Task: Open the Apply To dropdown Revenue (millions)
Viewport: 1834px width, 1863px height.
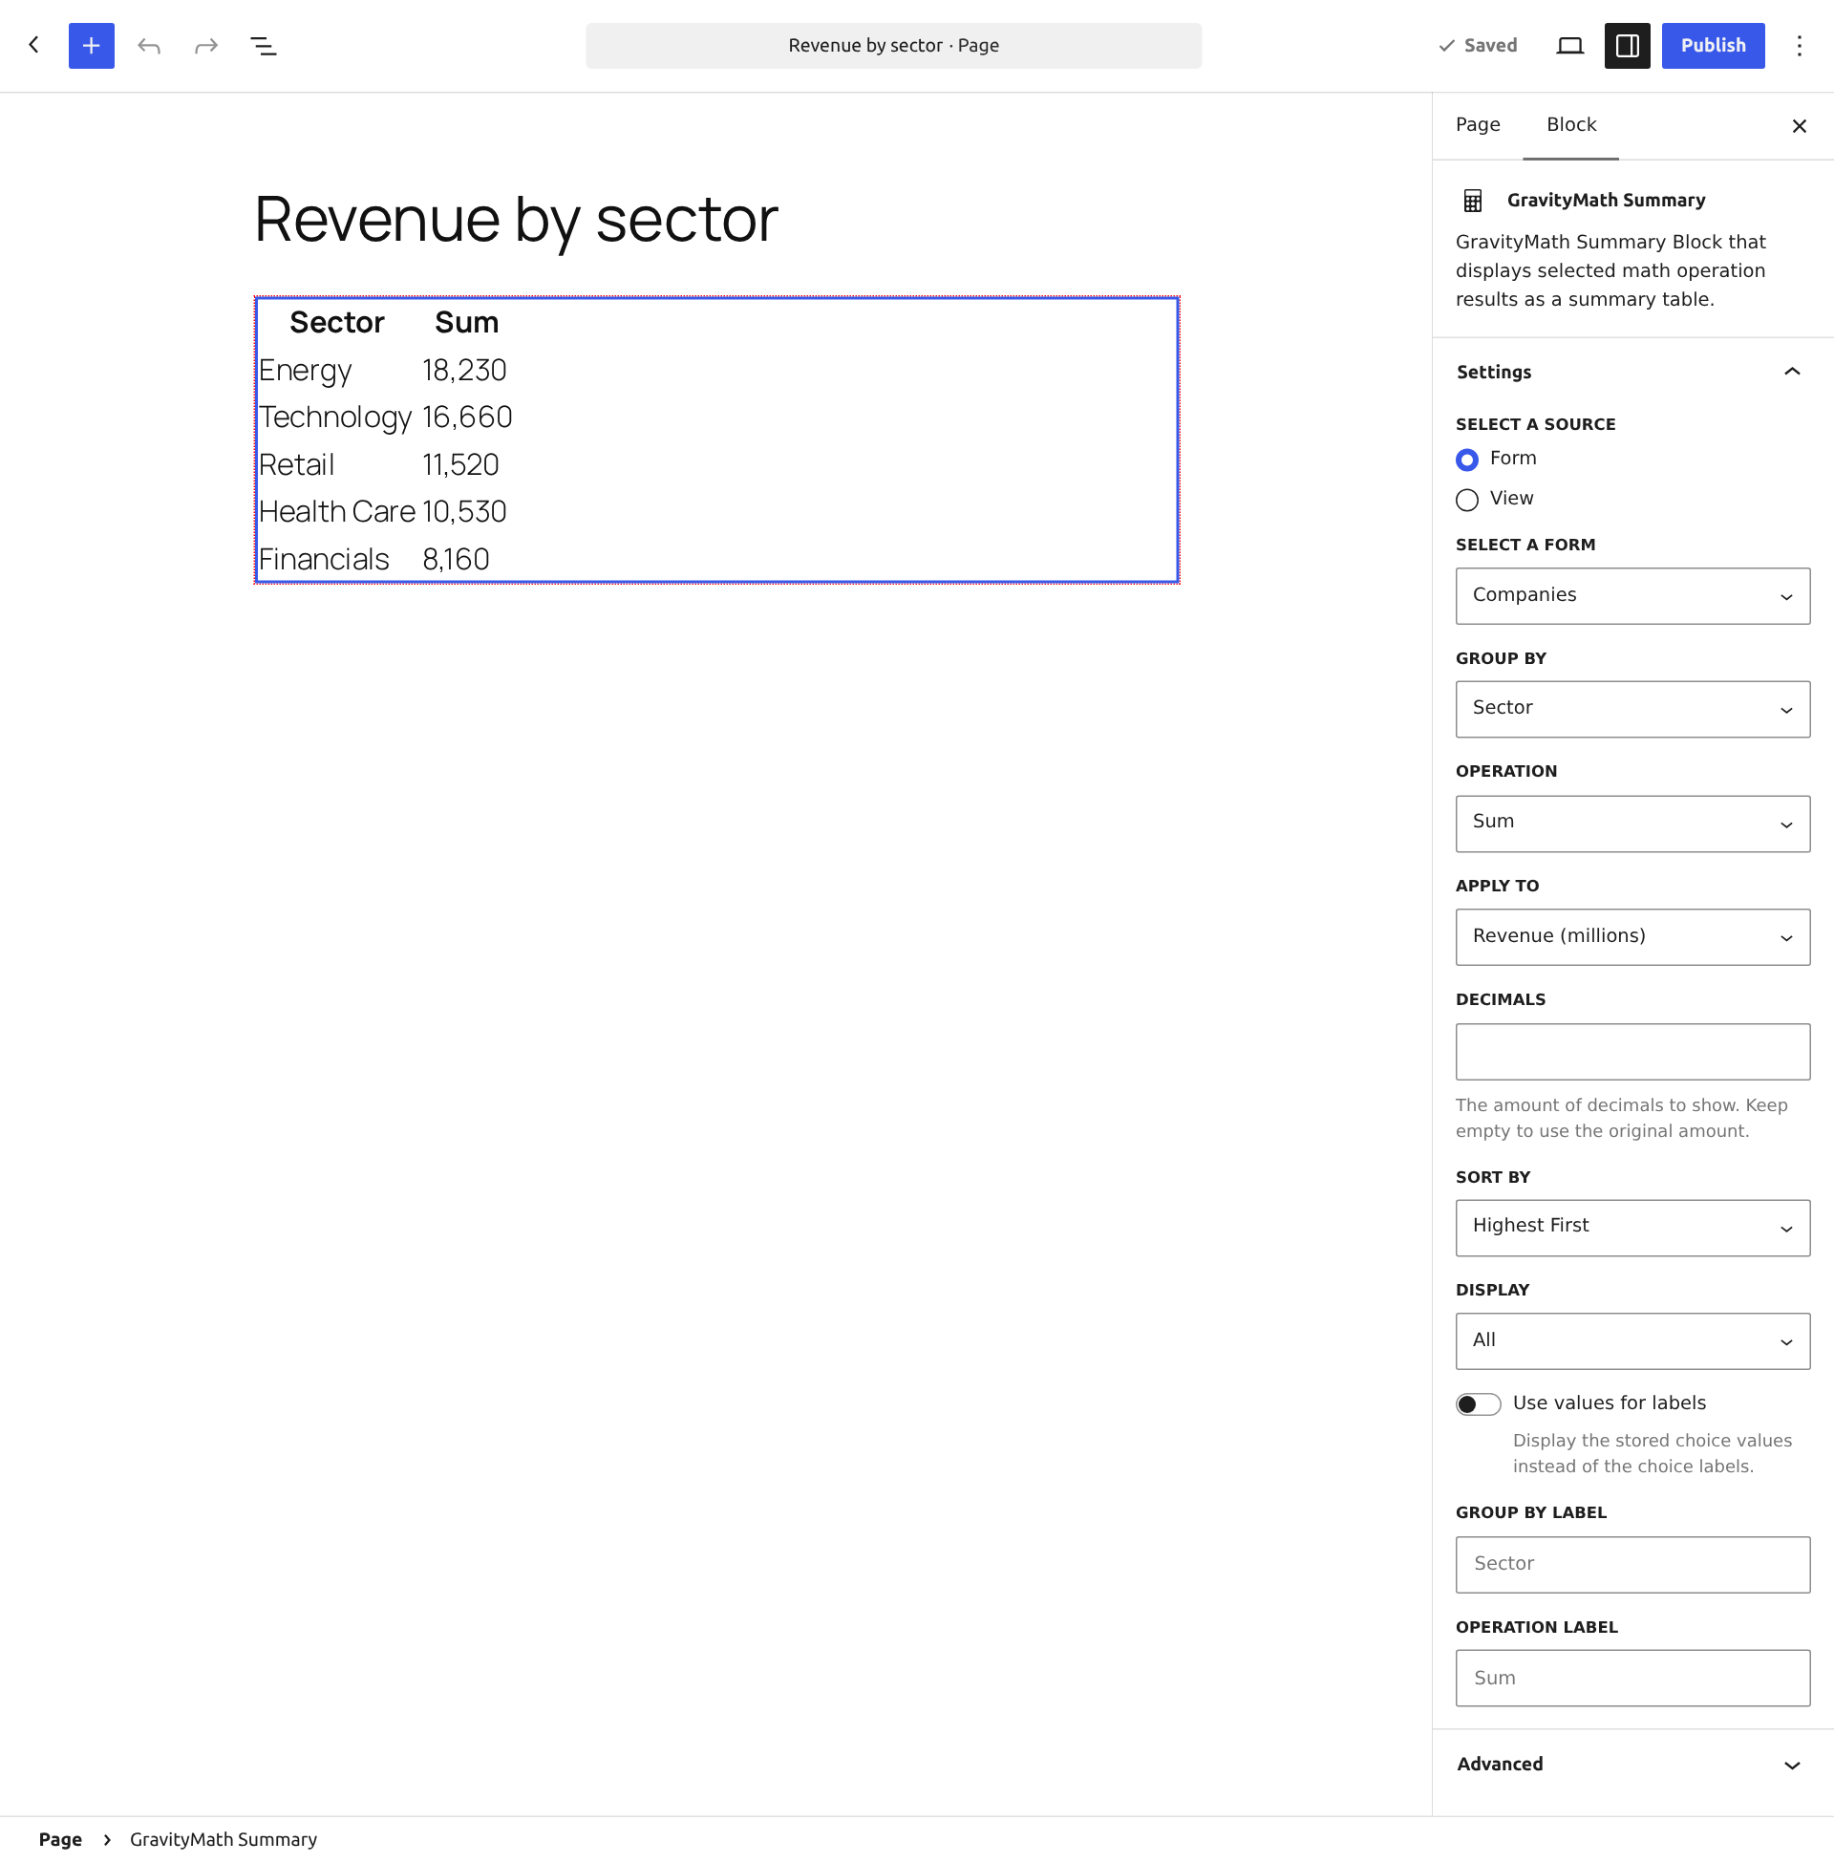Action: (x=1632, y=936)
